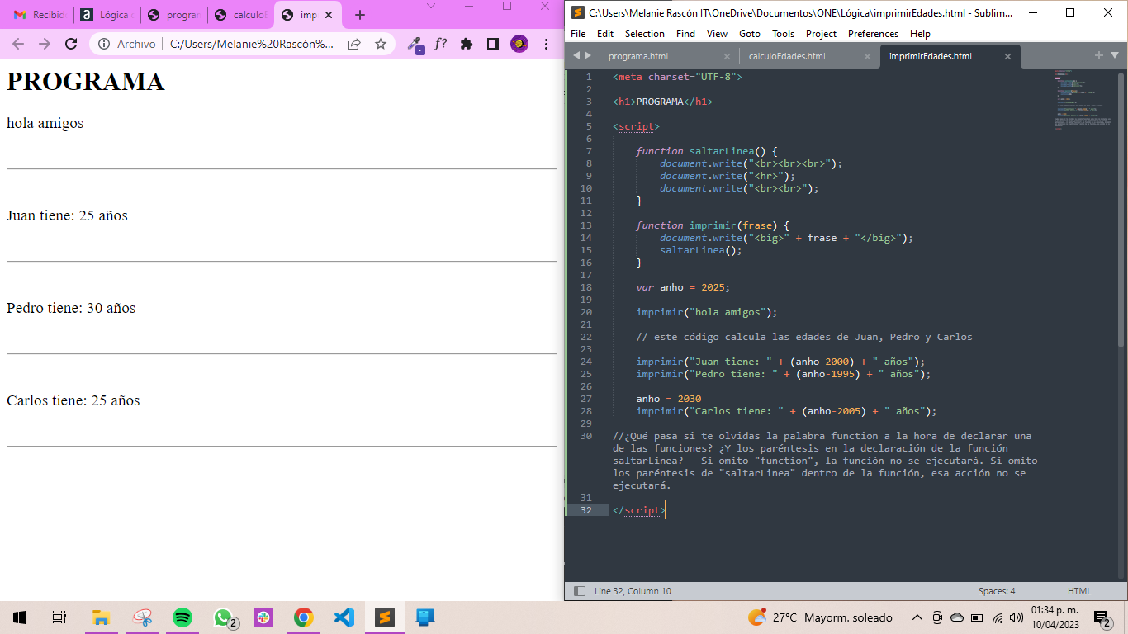Open the Goto menu in Sublime Text
The height and width of the screenshot is (634, 1128).
coord(750,34)
